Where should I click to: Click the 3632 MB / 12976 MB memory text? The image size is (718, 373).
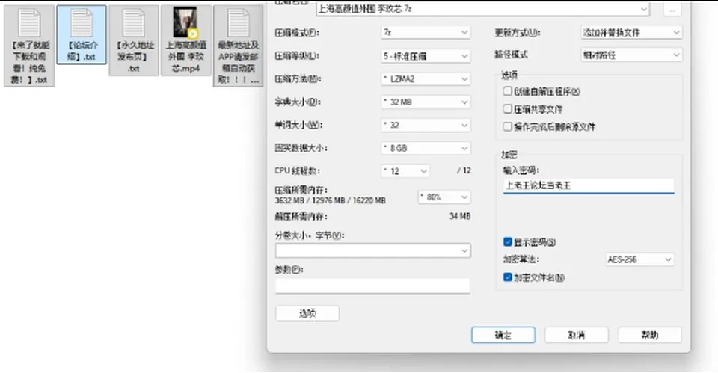[x=330, y=200]
